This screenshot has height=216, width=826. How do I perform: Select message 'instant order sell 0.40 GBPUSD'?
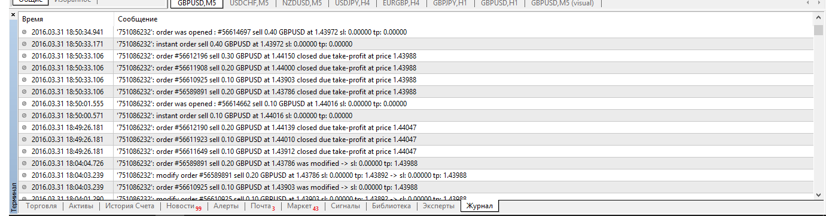(x=234, y=44)
